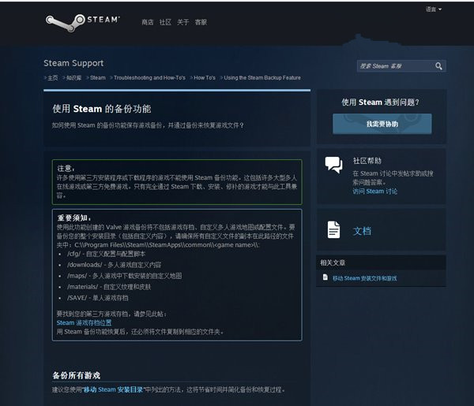
Task: Go to 知识库 in the breadcrumb
Action: [x=73, y=78]
